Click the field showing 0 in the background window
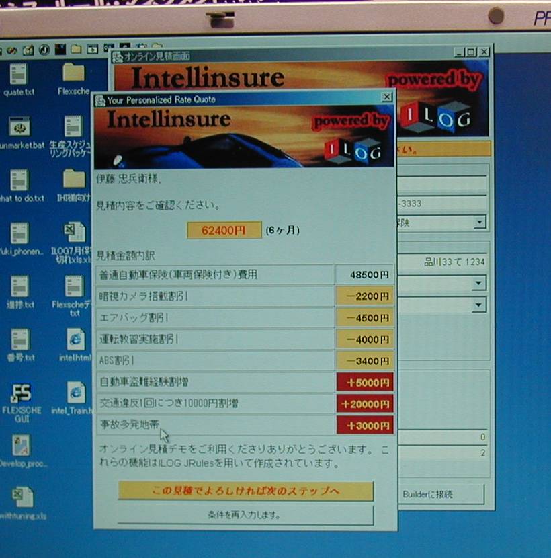This screenshot has height=558, width=551. pyautogui.click(x=442, y=436)
